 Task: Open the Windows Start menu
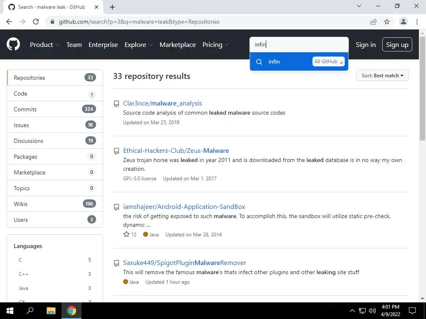pos(10,311)
